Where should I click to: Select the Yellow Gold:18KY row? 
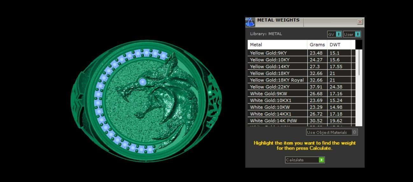tap(302, 73)
